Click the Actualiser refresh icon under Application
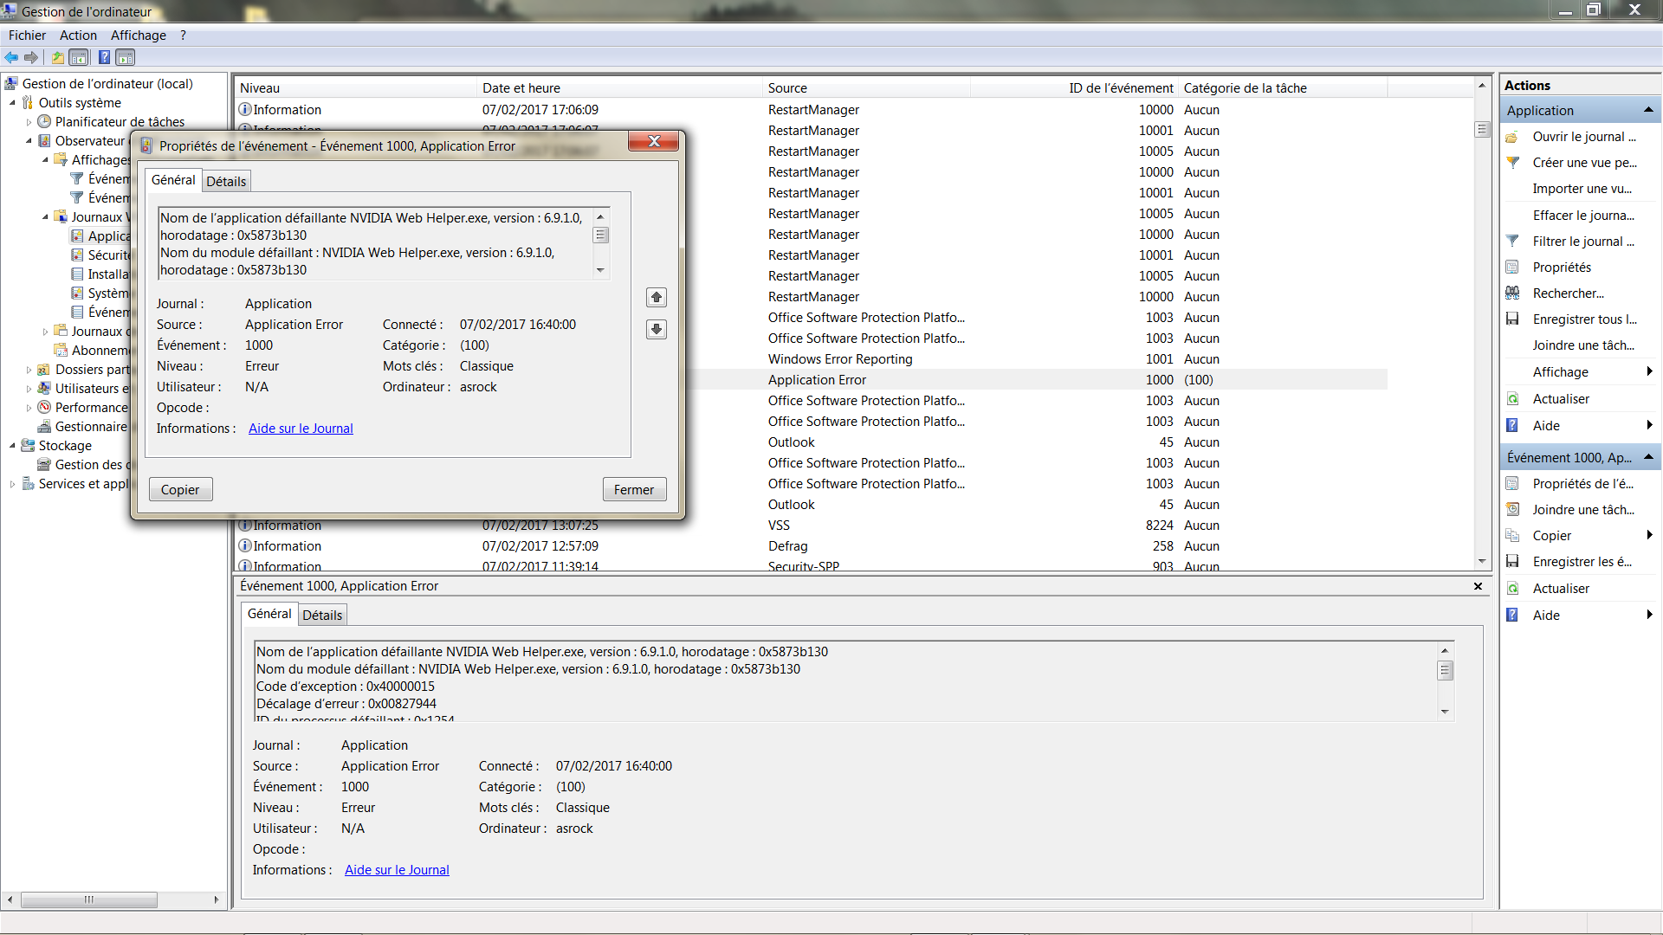This screenshot has height=935, width=1663. point(1512,399)
